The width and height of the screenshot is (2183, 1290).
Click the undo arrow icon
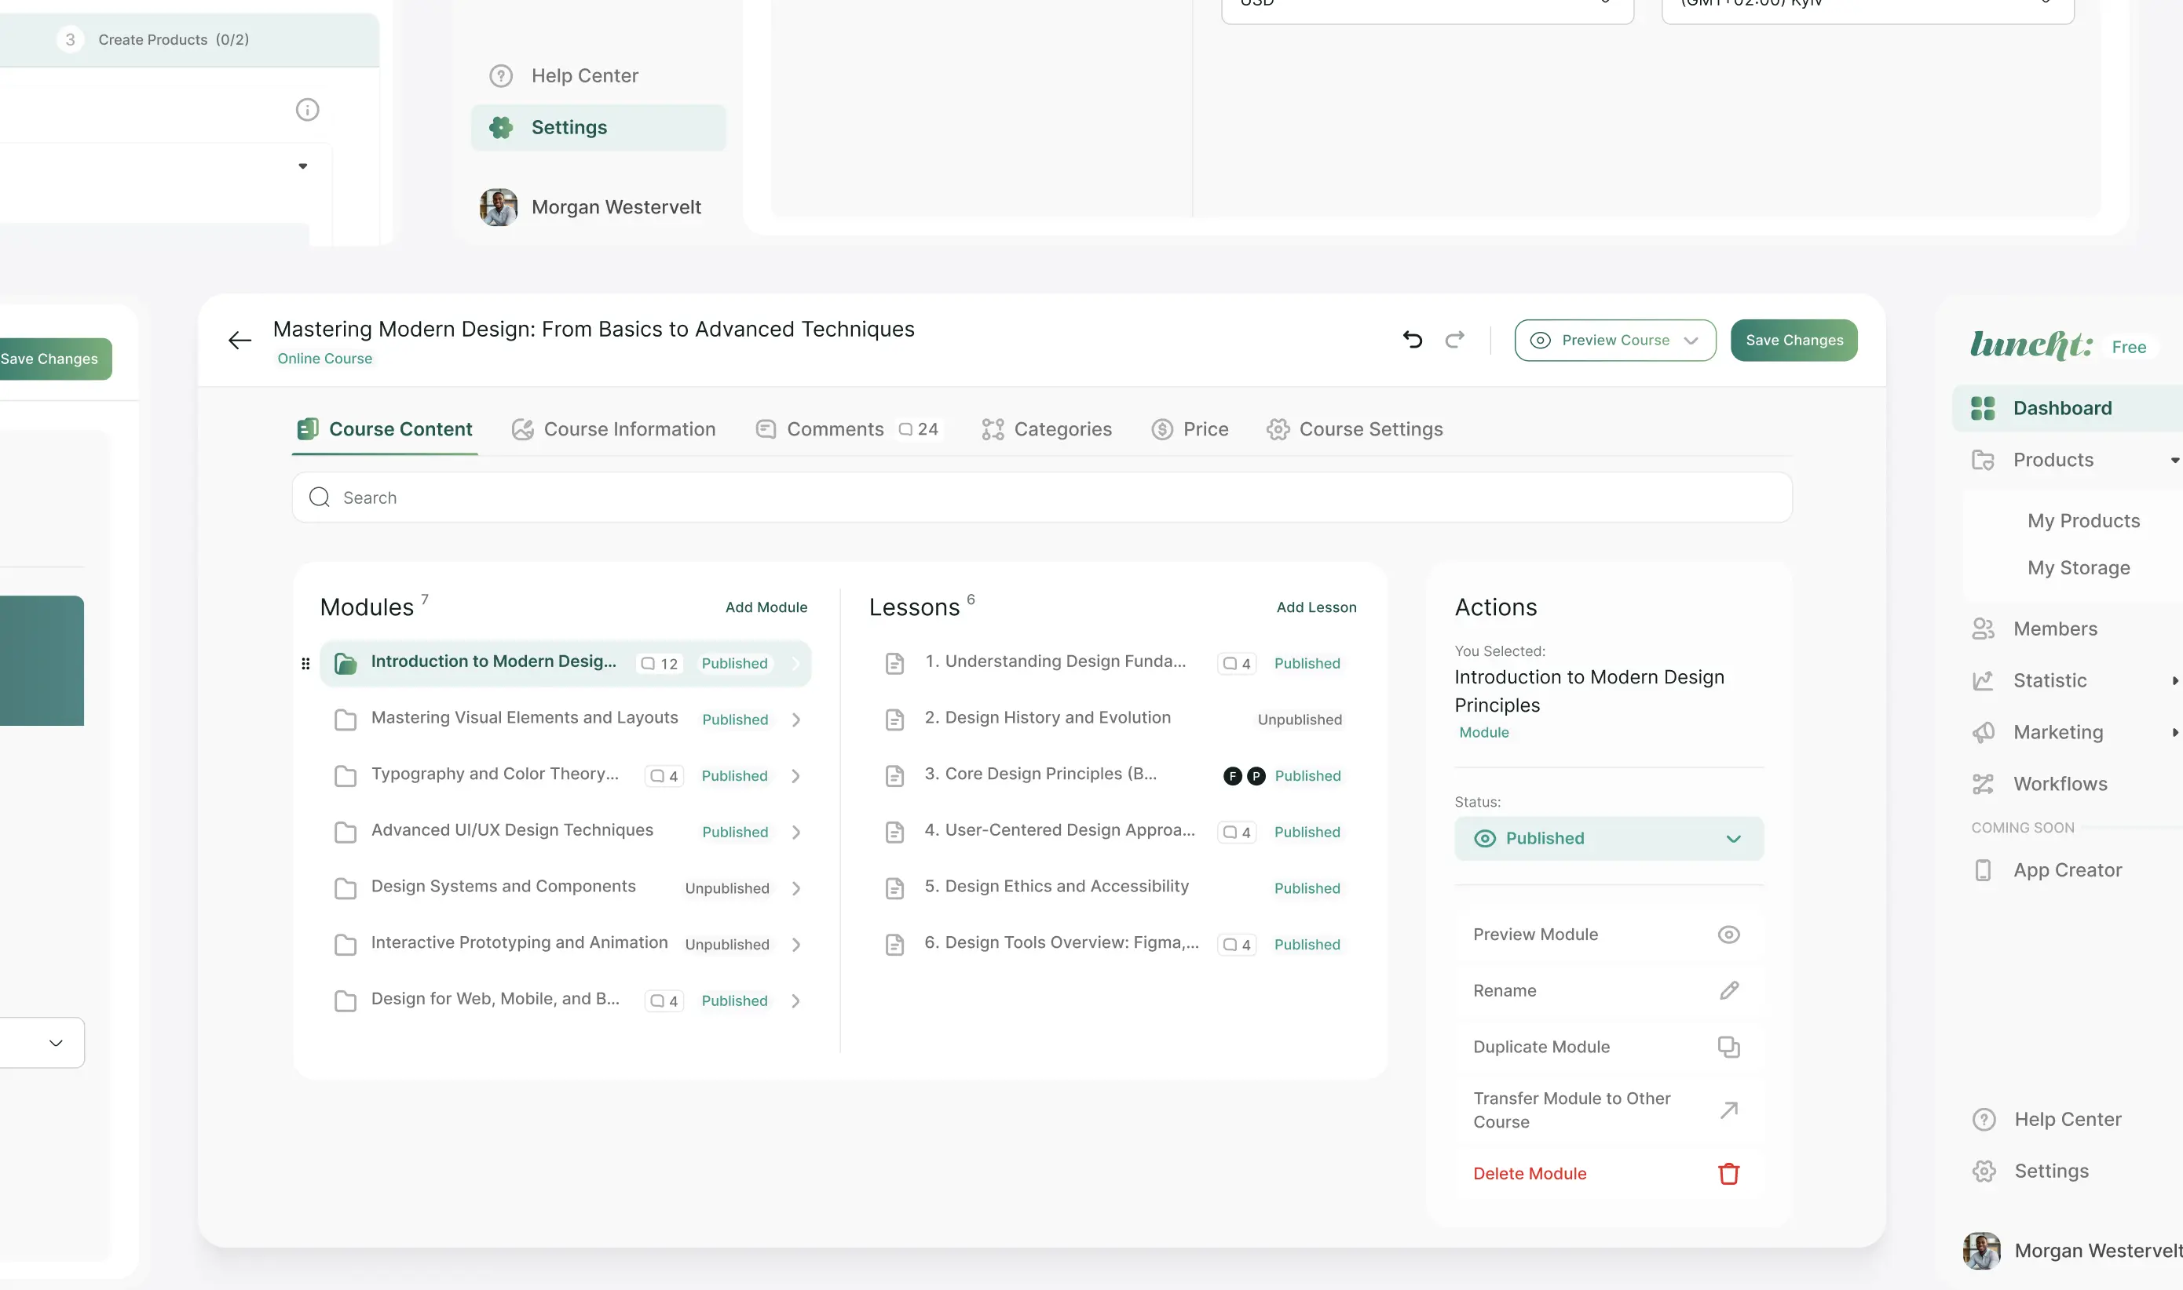pyautogui.click(x=1413, y=340)
